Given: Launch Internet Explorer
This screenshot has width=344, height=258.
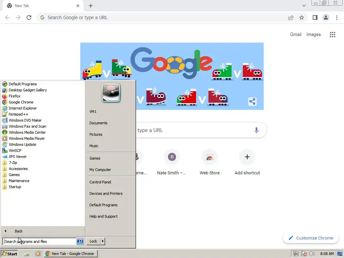Looking at the screenshot, I should tap(23, 108).
